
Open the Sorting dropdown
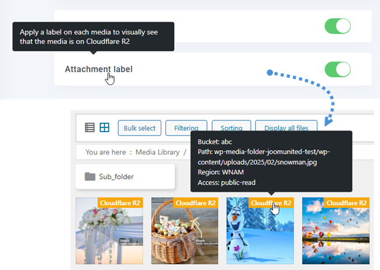coord(232,128)
